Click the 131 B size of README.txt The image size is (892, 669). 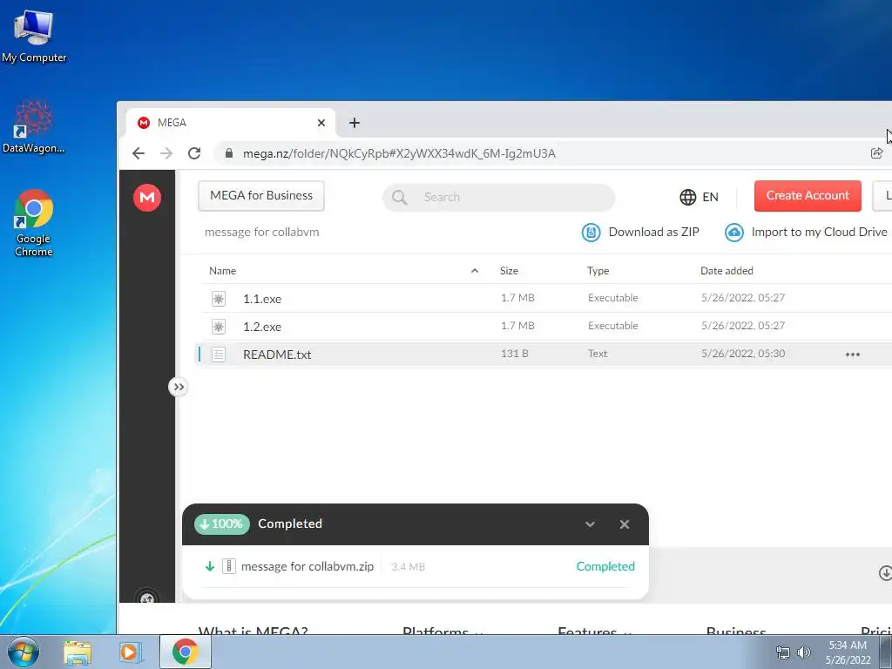tap(515, 354)
